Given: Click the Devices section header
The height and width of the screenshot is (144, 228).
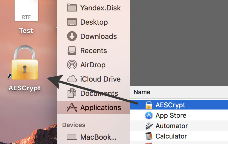Looking at the screenshot, I should (74, 125).
